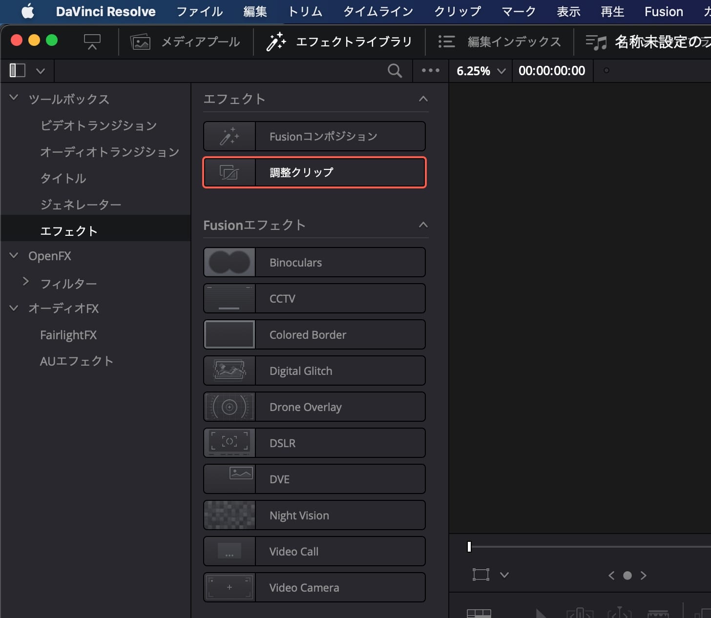Click the Digital Glitch effect icon
The height and width of the screenshot is (618, 711).
(x=230, y=371)
